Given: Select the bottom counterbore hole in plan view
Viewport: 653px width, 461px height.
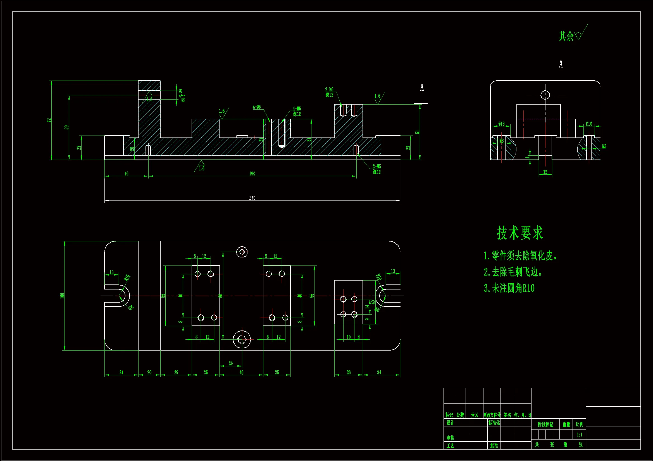Looking at the screenshot, I should click(242, 339).
